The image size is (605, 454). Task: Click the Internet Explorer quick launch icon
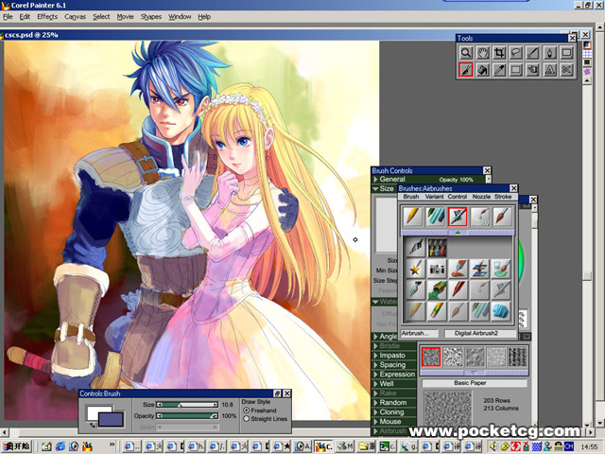coord(60,446)
